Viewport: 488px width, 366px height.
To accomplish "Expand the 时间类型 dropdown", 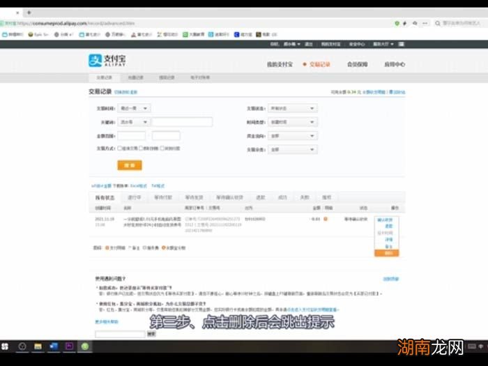I will point(293,122).
